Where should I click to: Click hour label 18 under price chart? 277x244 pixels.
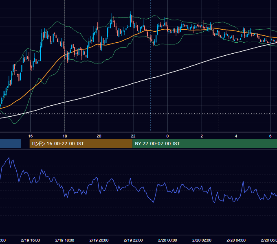pyautogui.click(x=65, y=136)
